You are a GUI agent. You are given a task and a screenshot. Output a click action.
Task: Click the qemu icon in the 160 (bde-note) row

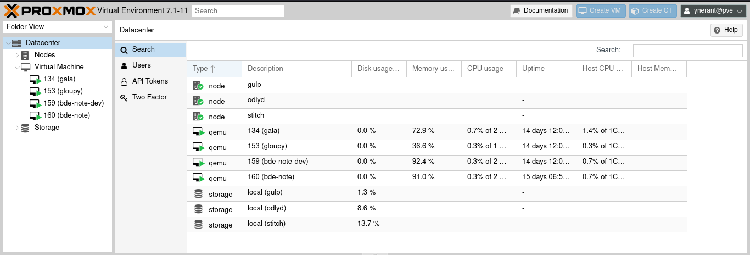click(x=198, y=178)
